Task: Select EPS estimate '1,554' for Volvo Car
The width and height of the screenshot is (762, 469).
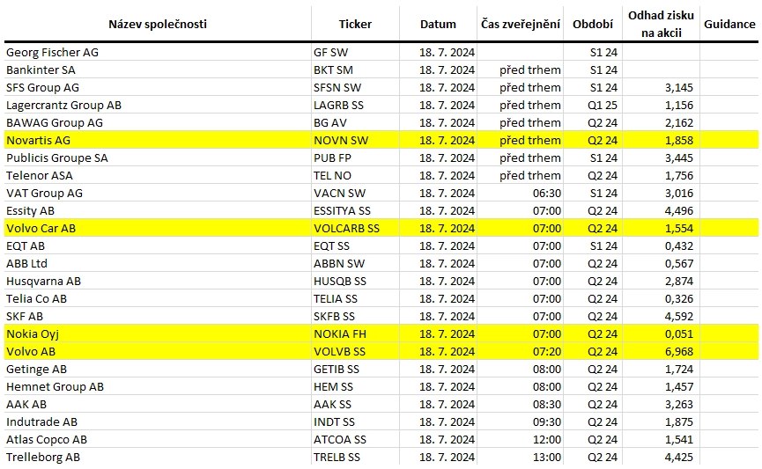Action: pos(679,228)
